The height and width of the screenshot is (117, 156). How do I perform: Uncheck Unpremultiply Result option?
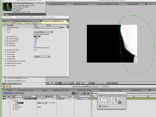[x=35, y=34]
